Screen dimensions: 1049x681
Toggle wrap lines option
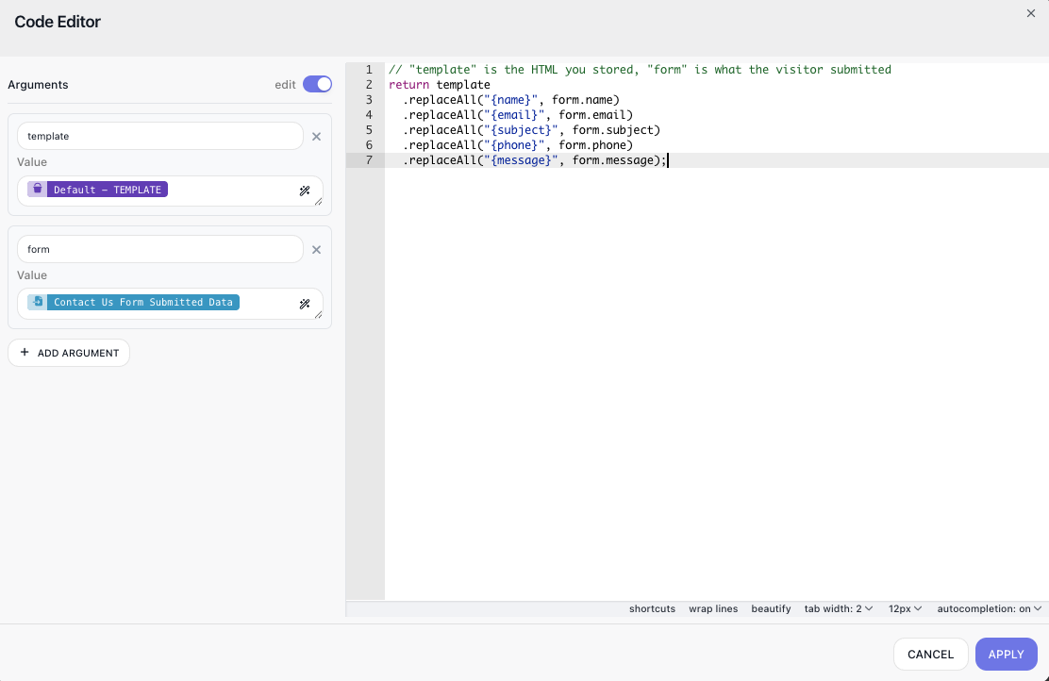(713, 608)
